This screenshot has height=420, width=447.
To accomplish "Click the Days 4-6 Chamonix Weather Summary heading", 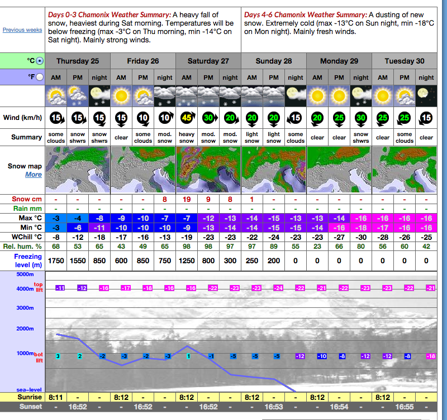I will pos(306,15).
